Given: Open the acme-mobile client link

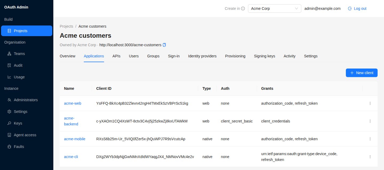Looking at the screenshot, I should 75,139.
